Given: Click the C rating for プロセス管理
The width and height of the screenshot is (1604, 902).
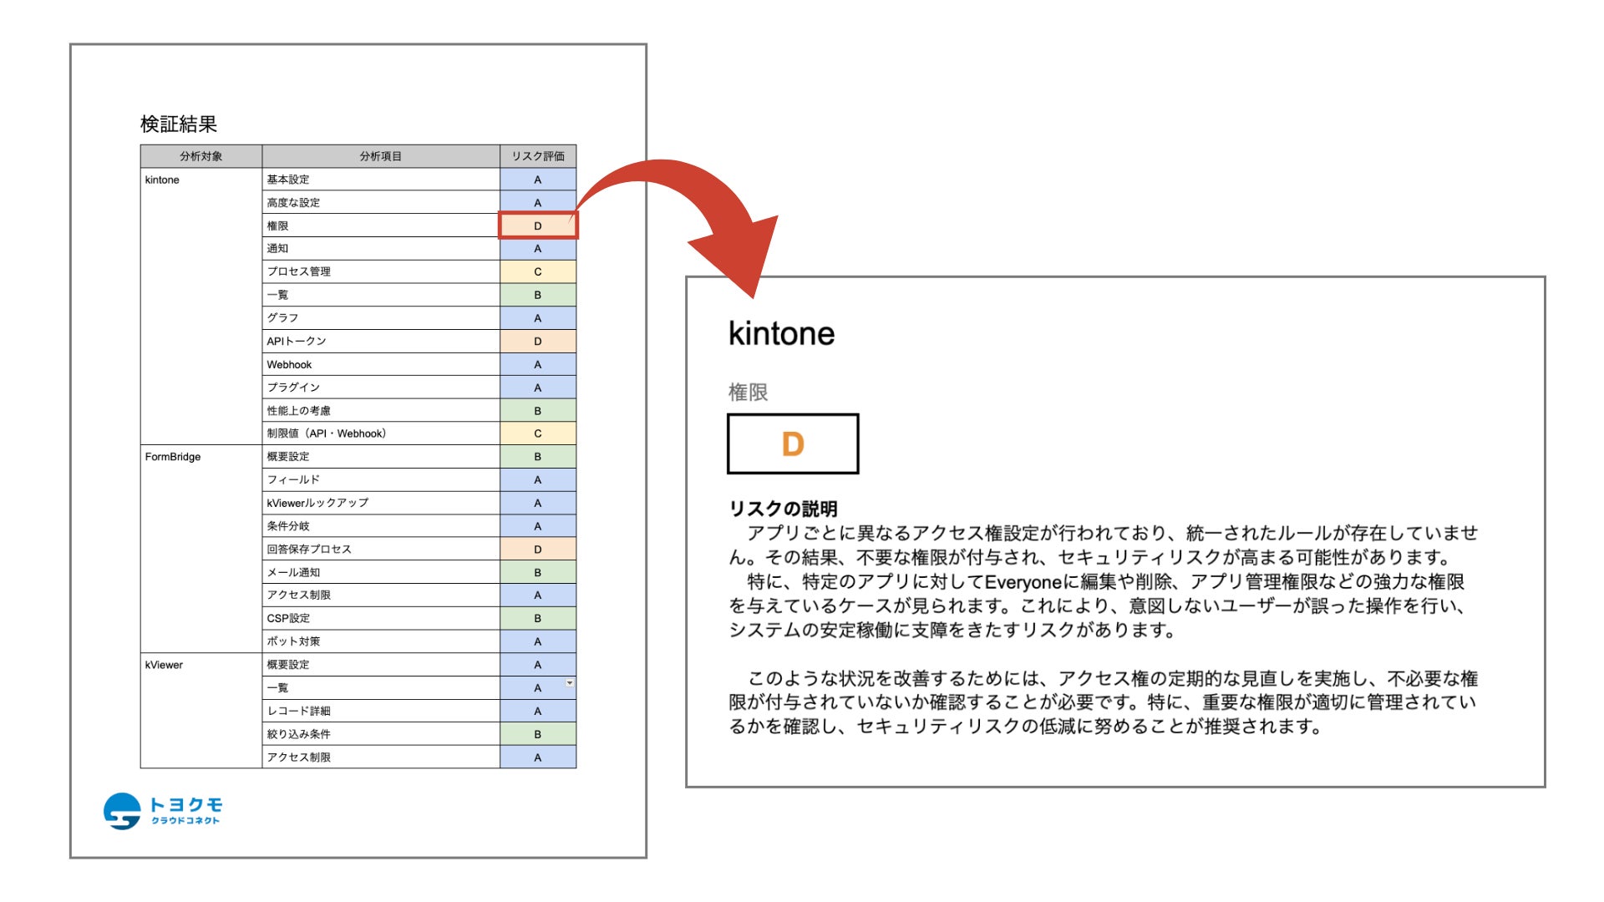Looking at the screenshot, I should tap(537, 271).
